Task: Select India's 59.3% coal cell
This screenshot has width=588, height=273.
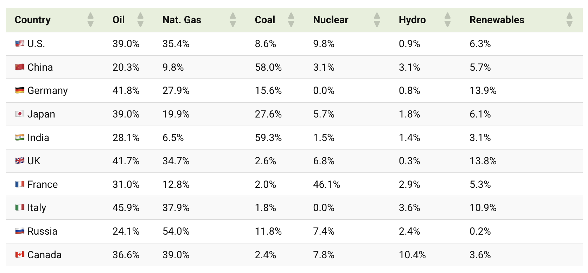Action: [x=268, y=138]
